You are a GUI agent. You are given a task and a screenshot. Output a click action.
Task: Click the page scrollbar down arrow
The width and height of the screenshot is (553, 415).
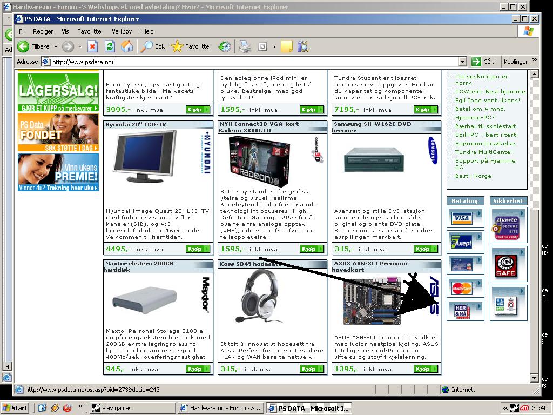[535, 379]
